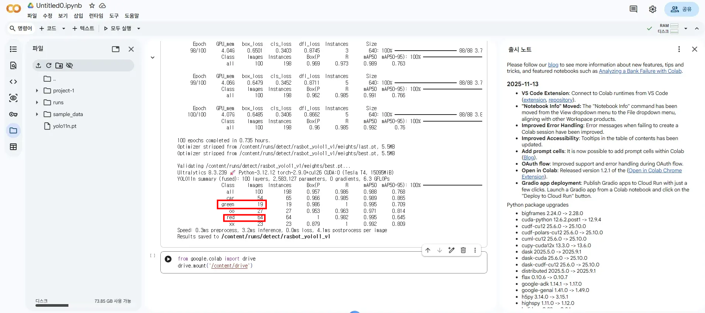This screenshot has width=705, height=313.
Task: Click the RAM and disk usage indicator
Action: pos(669,28)
